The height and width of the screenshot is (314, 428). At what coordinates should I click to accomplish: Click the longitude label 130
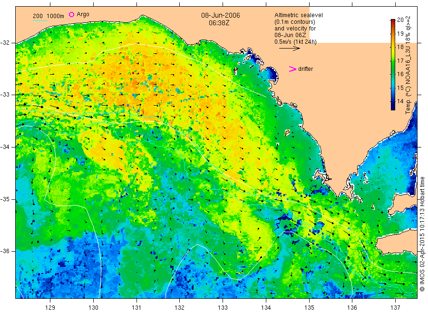(x=93, y=308)
